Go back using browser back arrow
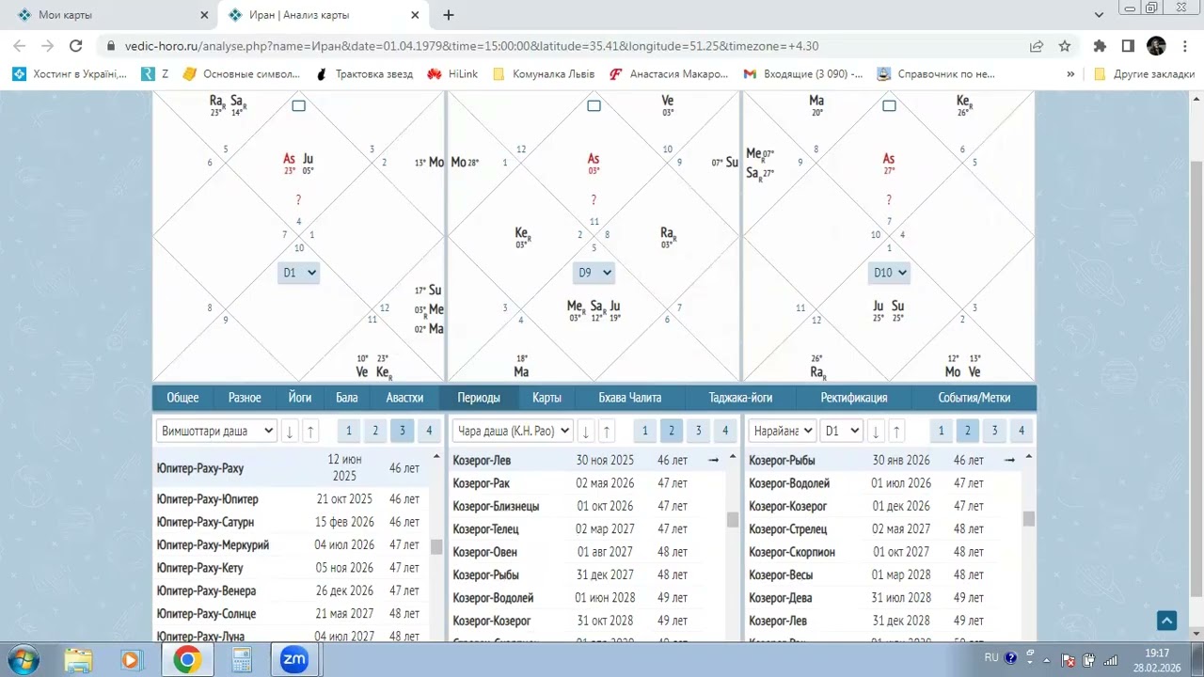 click(21, 46)
